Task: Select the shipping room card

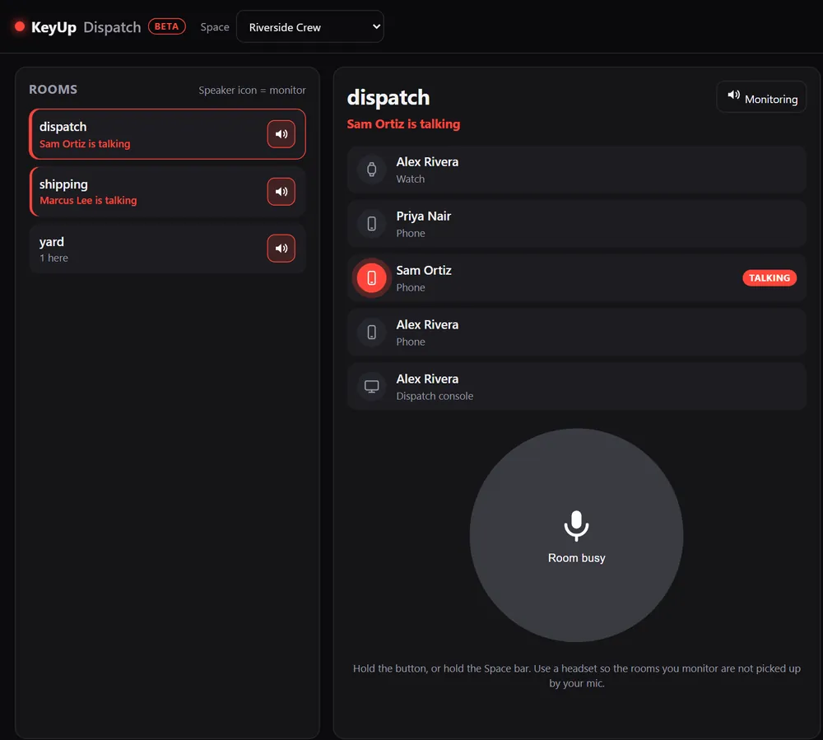Action: [167, 192]
